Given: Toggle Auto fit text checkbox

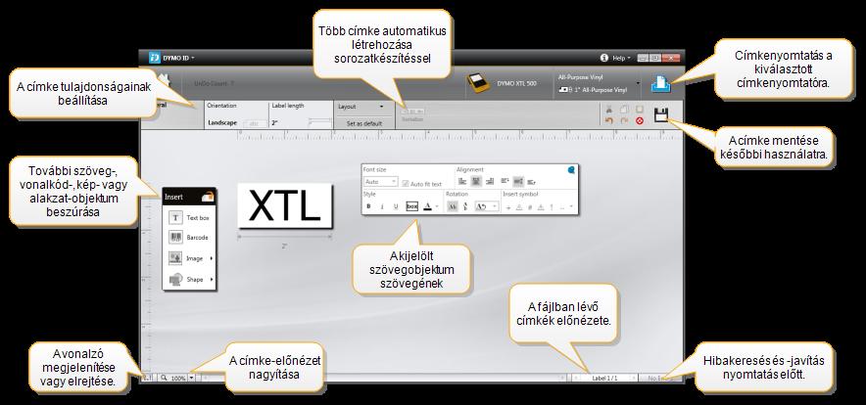Looking at the screenshot, I should [406, 184].
